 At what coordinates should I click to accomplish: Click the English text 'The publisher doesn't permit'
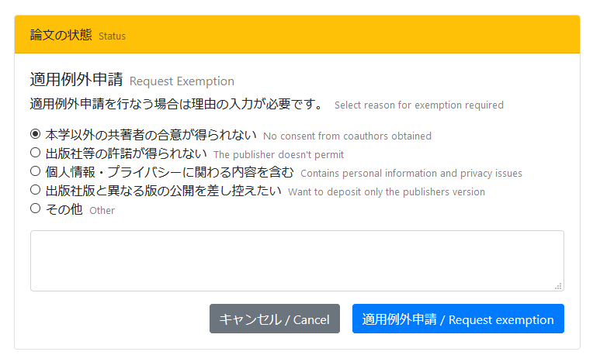click(x=278, y=154)
